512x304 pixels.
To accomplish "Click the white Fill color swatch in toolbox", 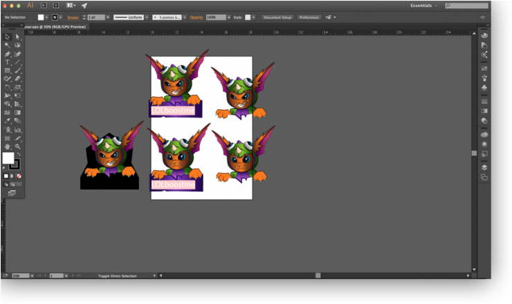I will click(8, 158).
